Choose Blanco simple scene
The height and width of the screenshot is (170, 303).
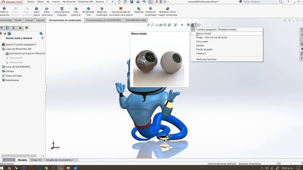227,34
